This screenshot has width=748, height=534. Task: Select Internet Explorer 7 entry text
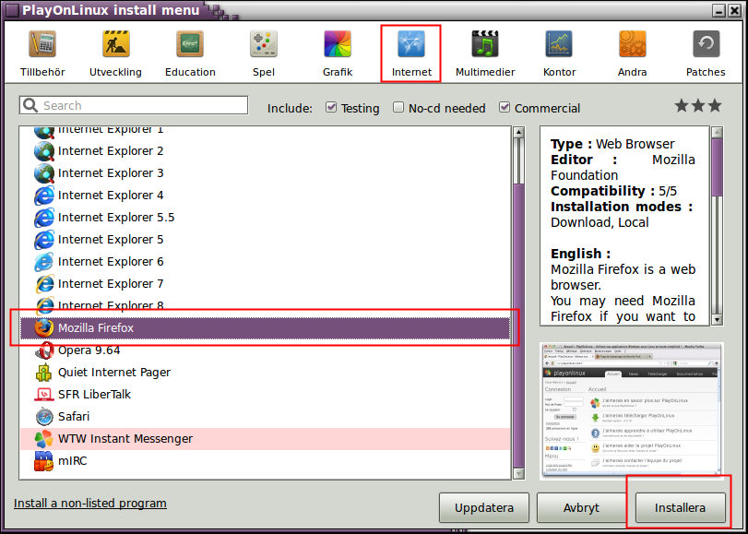(x=111, y=284)
